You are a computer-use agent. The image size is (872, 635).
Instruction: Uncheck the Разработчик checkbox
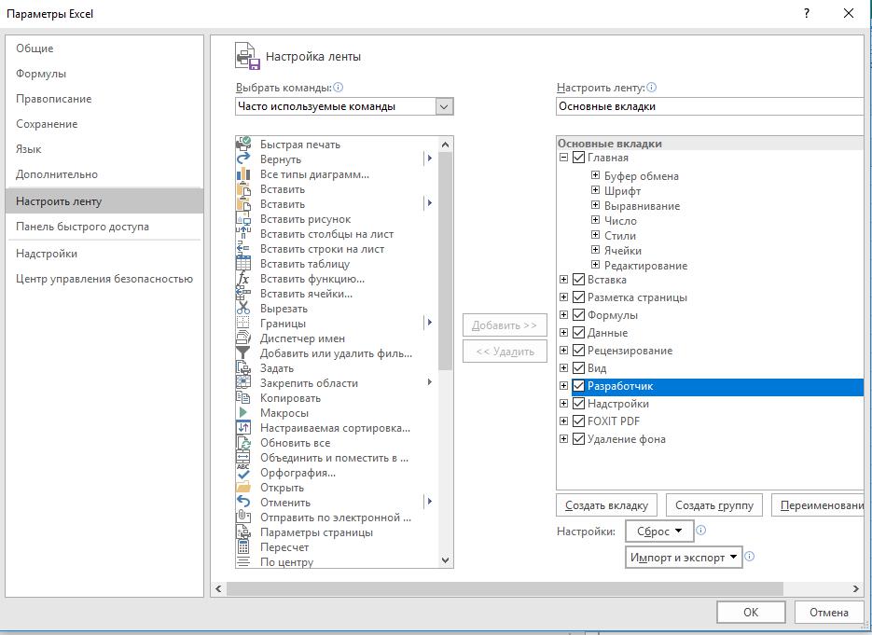(578, 386)
